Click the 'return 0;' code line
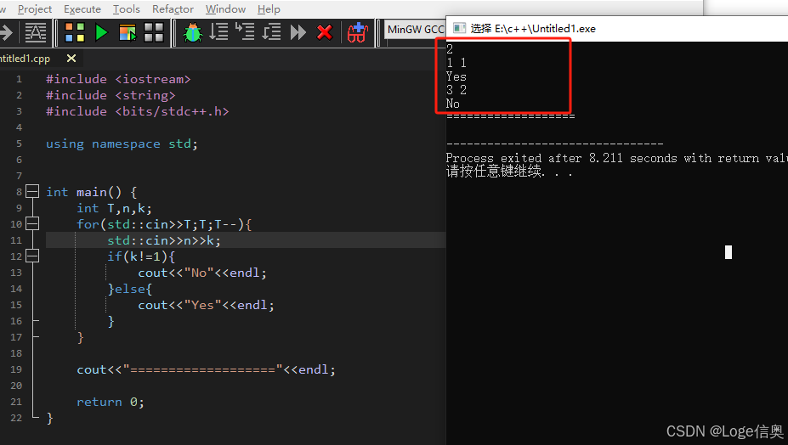 point(110,402)
